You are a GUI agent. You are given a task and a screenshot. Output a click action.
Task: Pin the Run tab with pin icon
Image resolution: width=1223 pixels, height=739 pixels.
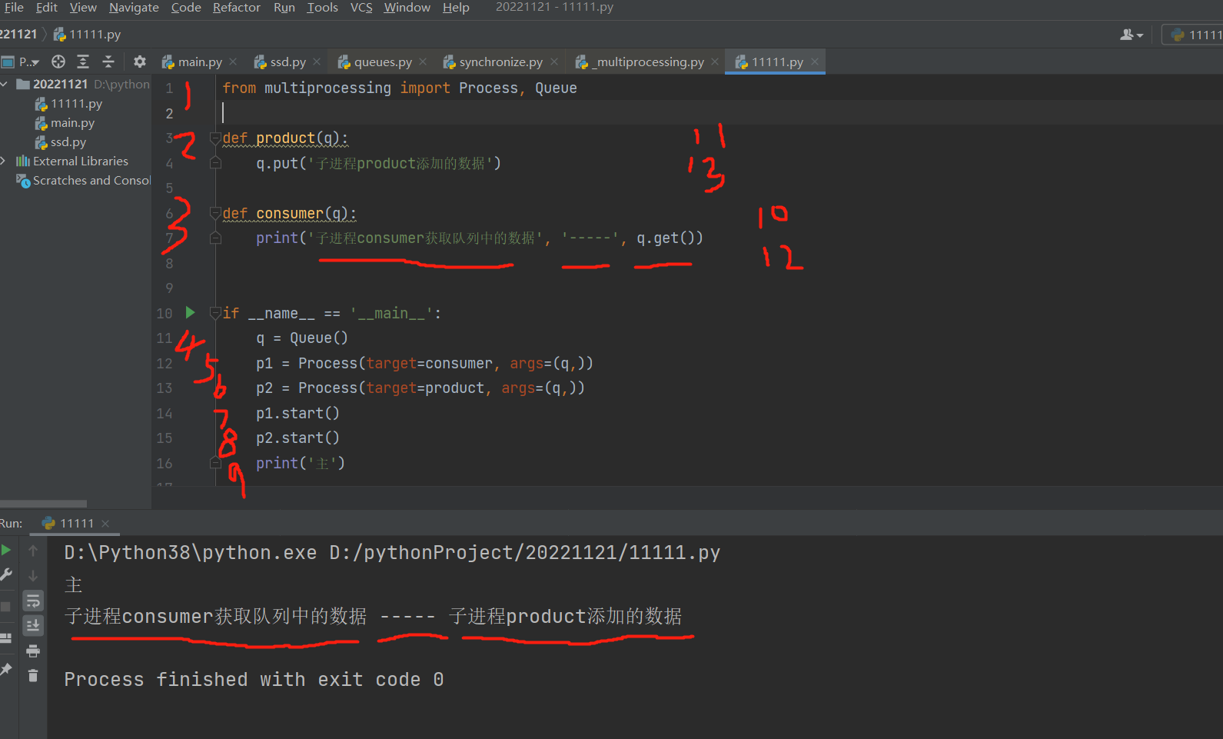point(6,669)
